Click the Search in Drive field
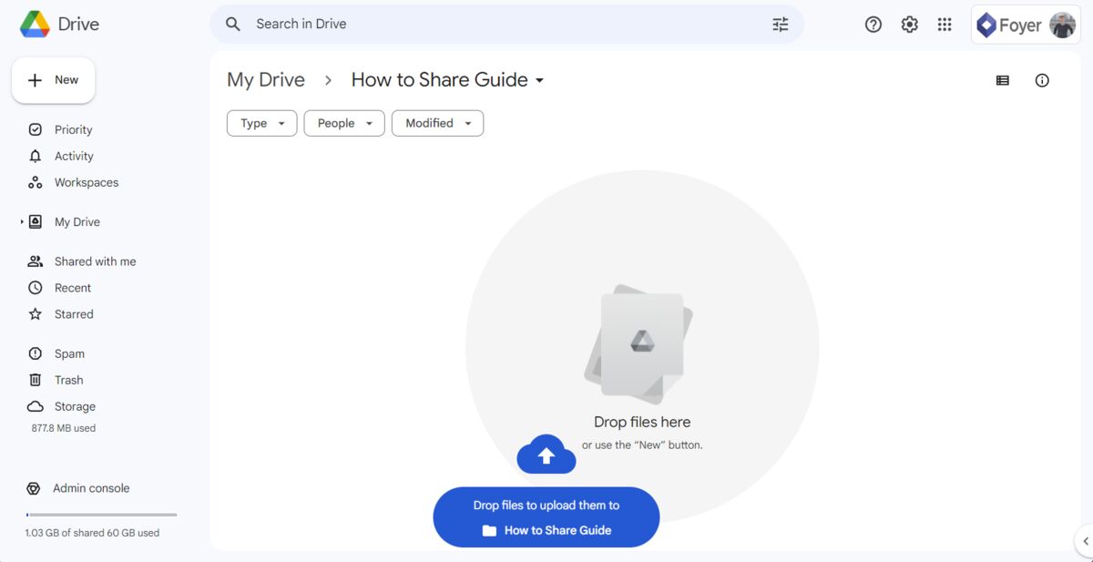The height and width of the screenshot is (562, 1093). (506, 25)
